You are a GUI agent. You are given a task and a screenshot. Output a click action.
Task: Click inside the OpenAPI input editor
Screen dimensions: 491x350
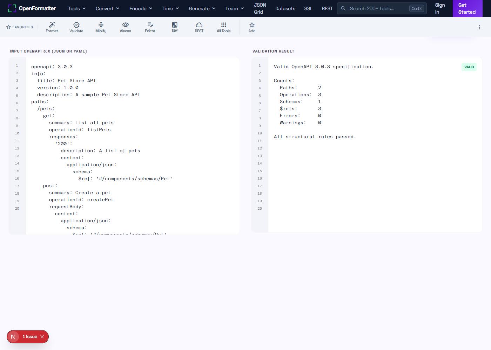tap(132, 146)
